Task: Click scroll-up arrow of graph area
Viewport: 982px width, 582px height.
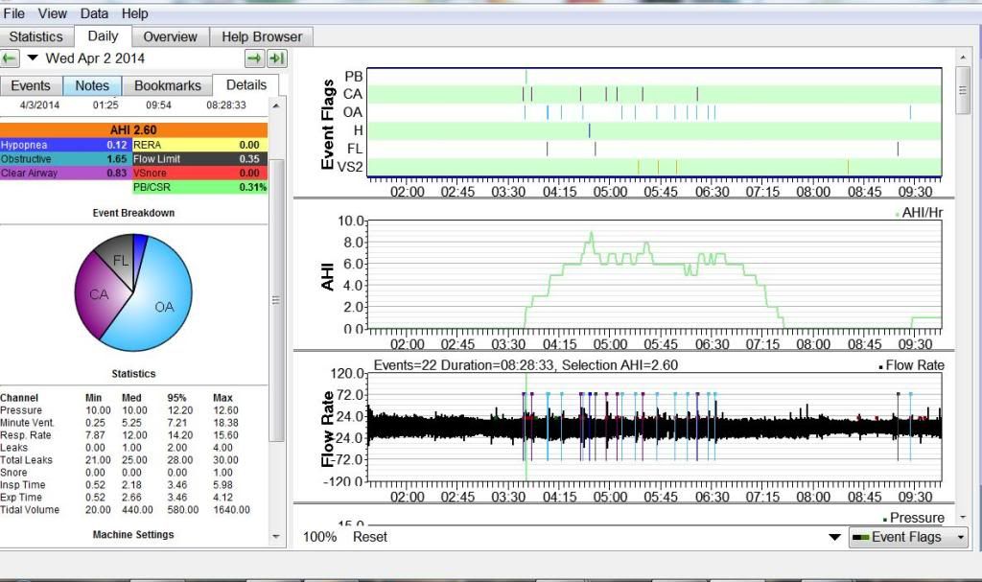Action: (962, 59)
